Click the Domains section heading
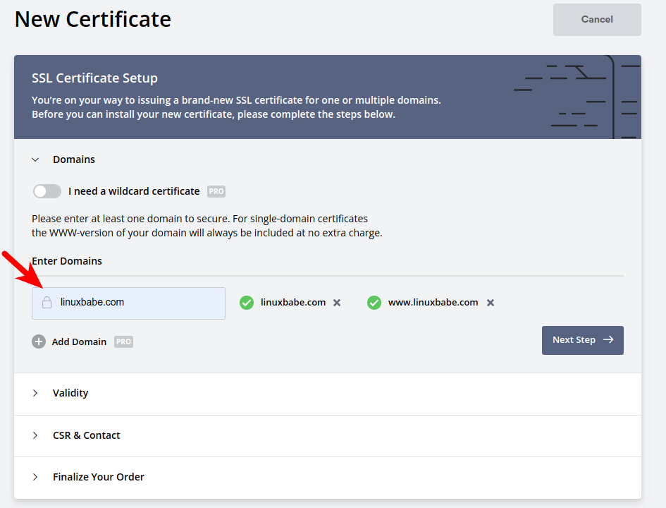 [x=74, y=159]
